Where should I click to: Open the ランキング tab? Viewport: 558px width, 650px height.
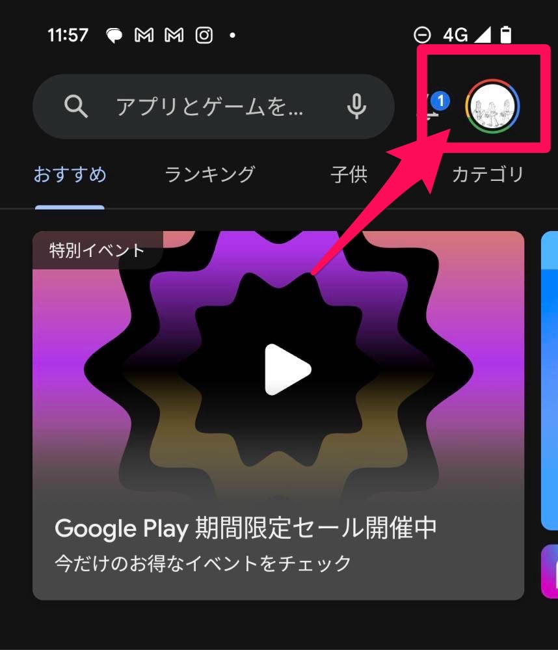coord(209,174)
